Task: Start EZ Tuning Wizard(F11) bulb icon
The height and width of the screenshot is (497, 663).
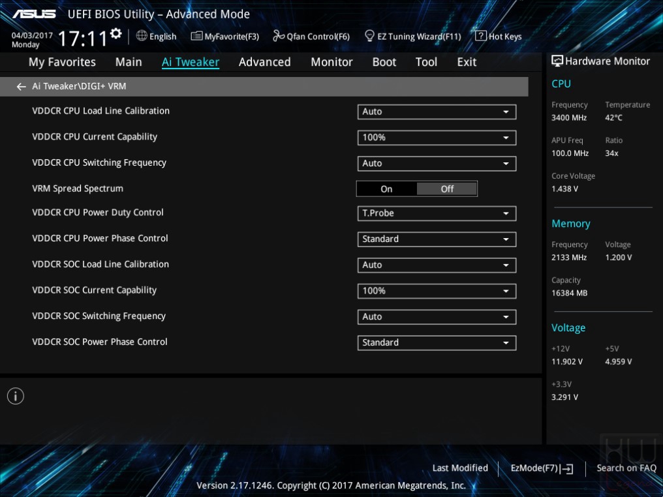Action: coord(369,36)
